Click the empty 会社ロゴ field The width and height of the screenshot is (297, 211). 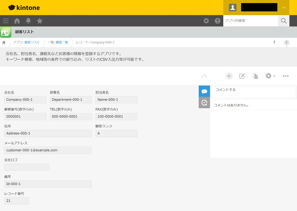(x=27, y=167)
